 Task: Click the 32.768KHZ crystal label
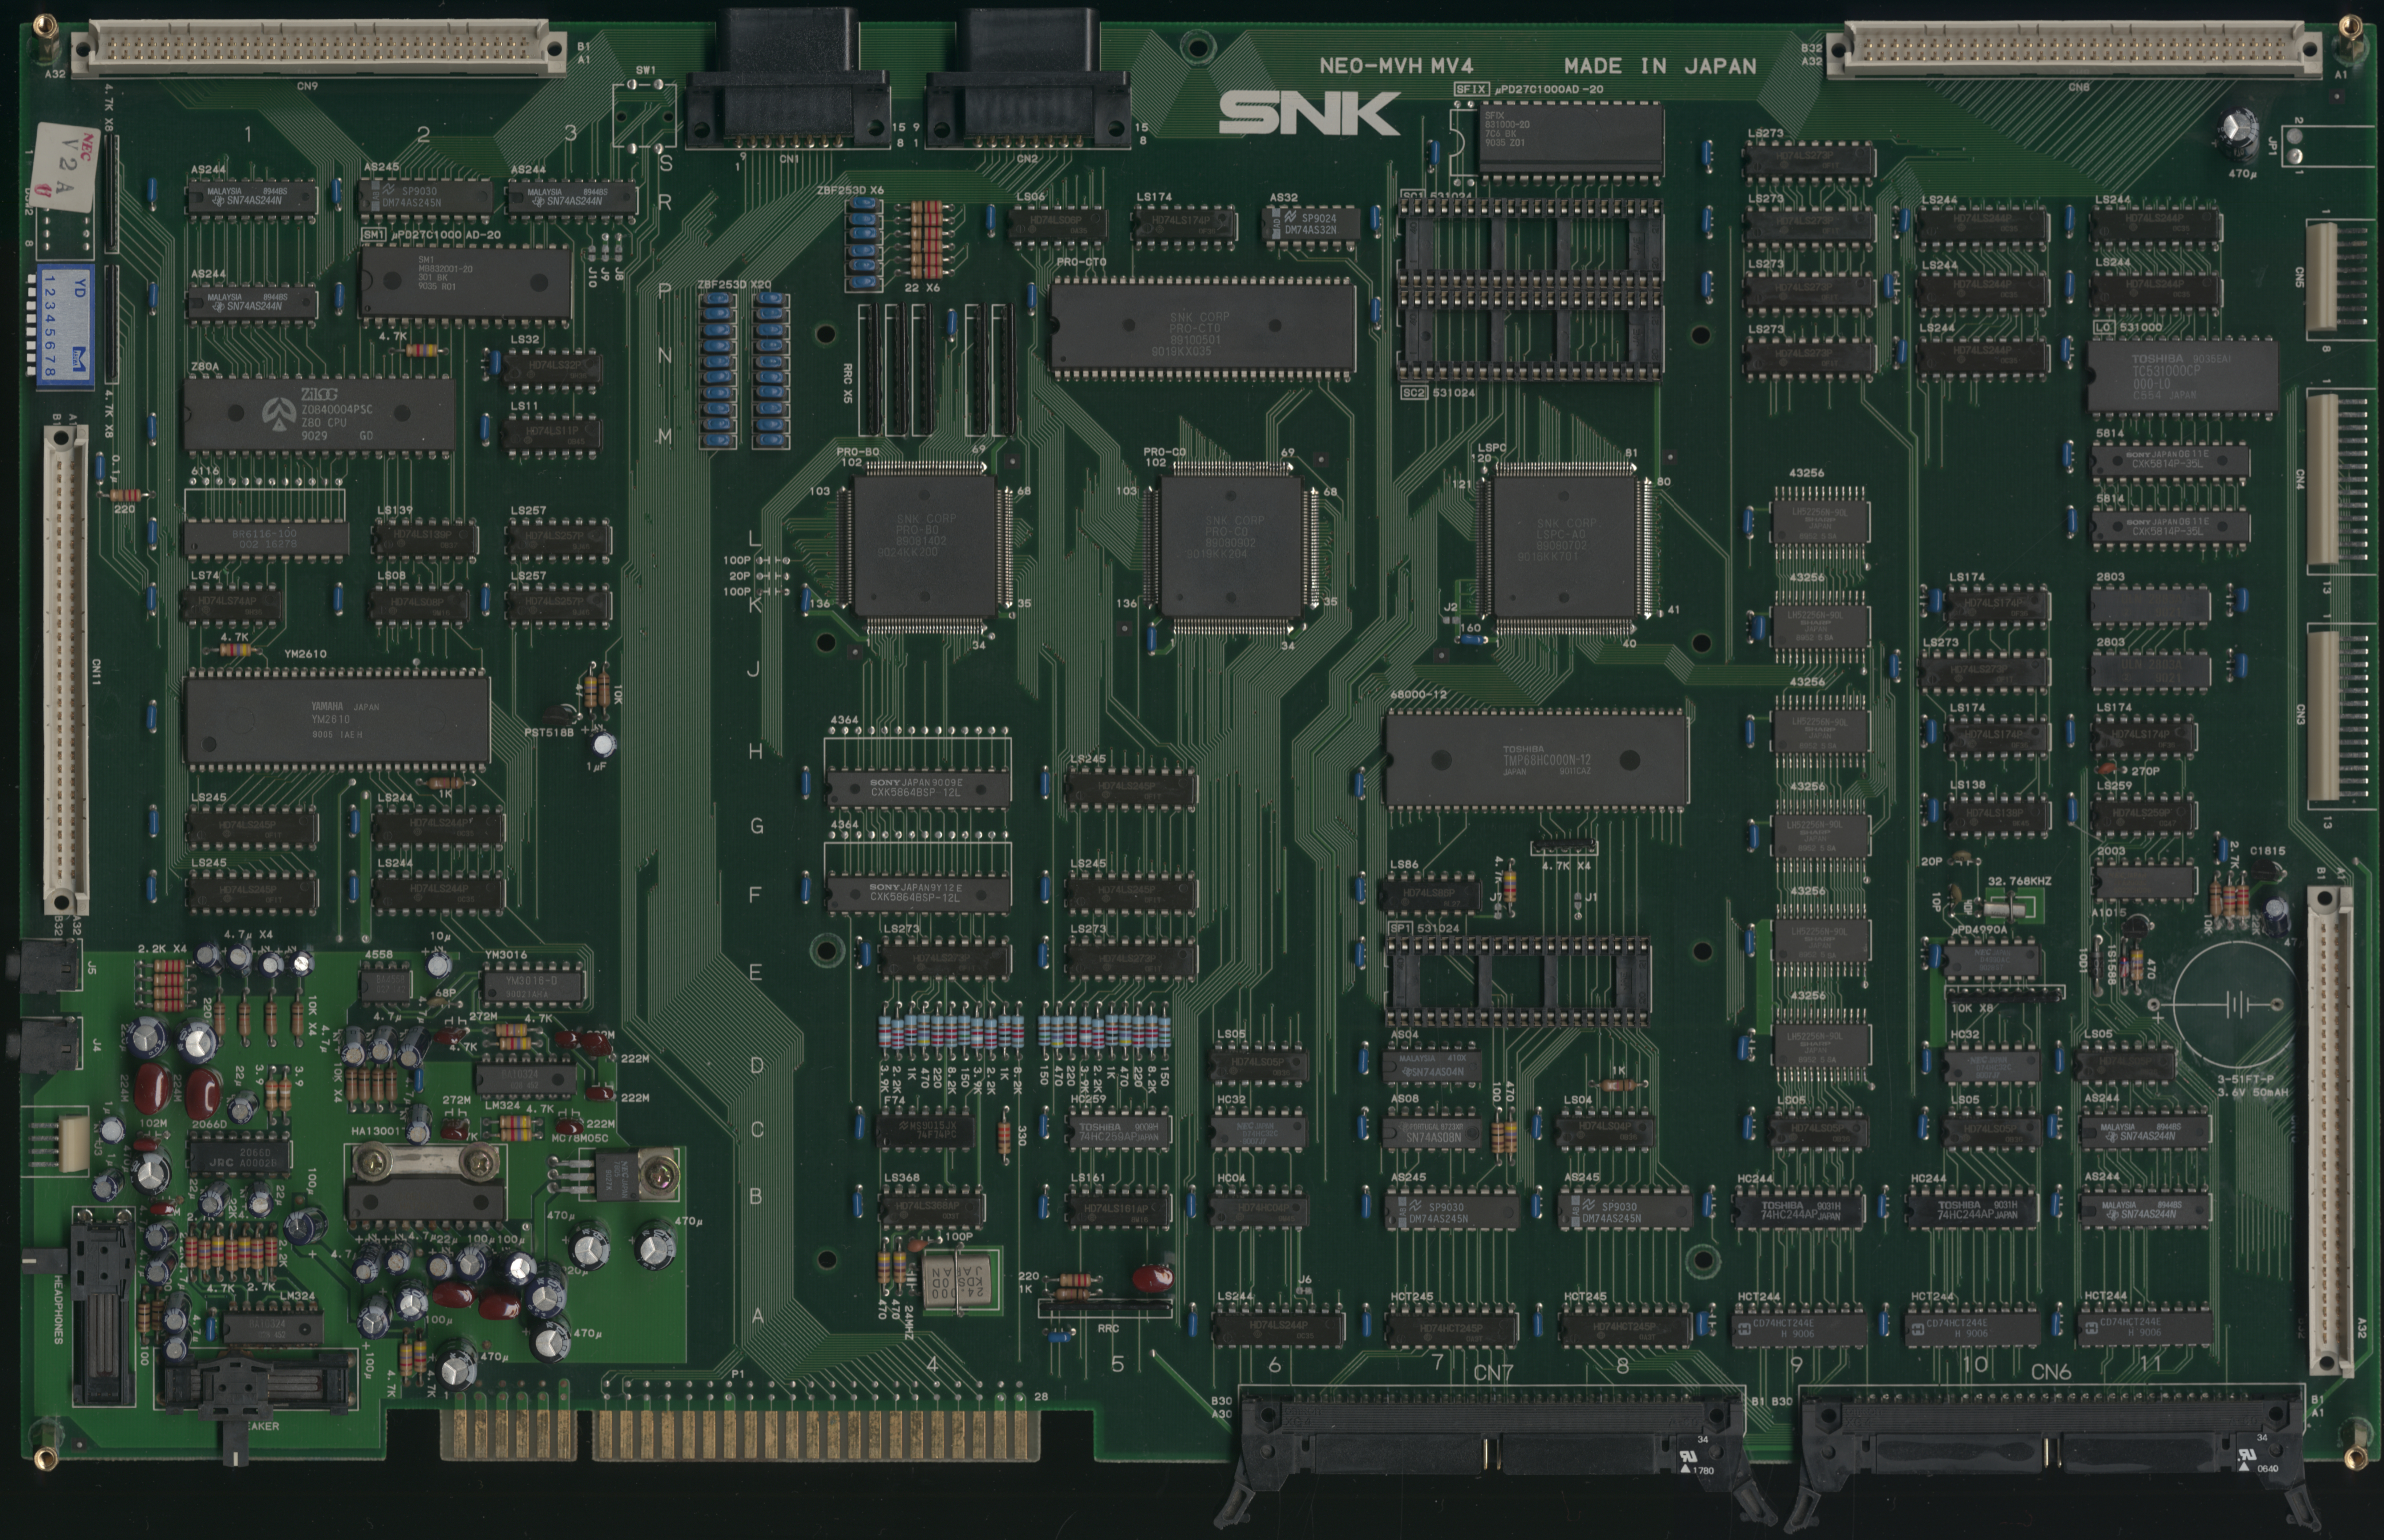click(x=2020, y=881)
